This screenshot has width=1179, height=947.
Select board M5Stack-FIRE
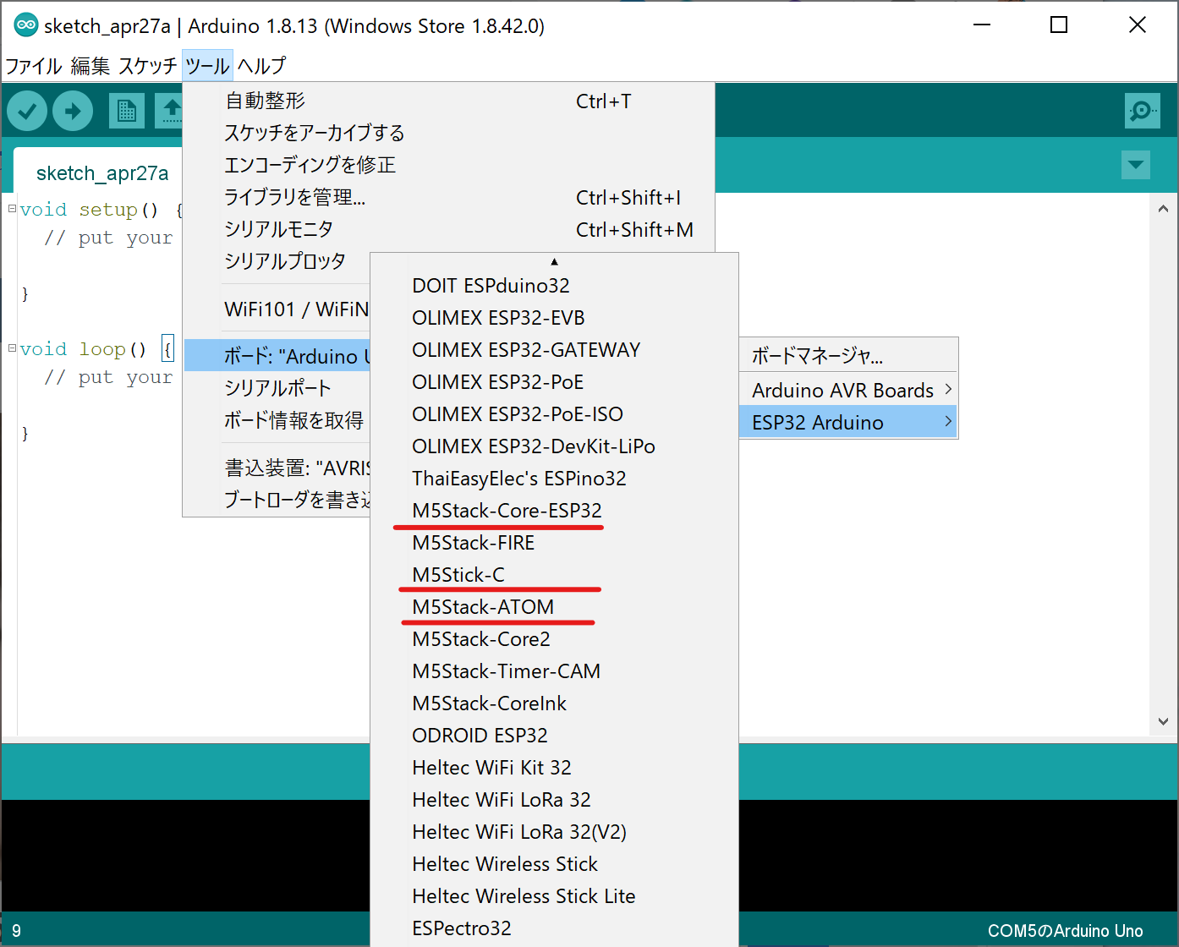(554, 543)
